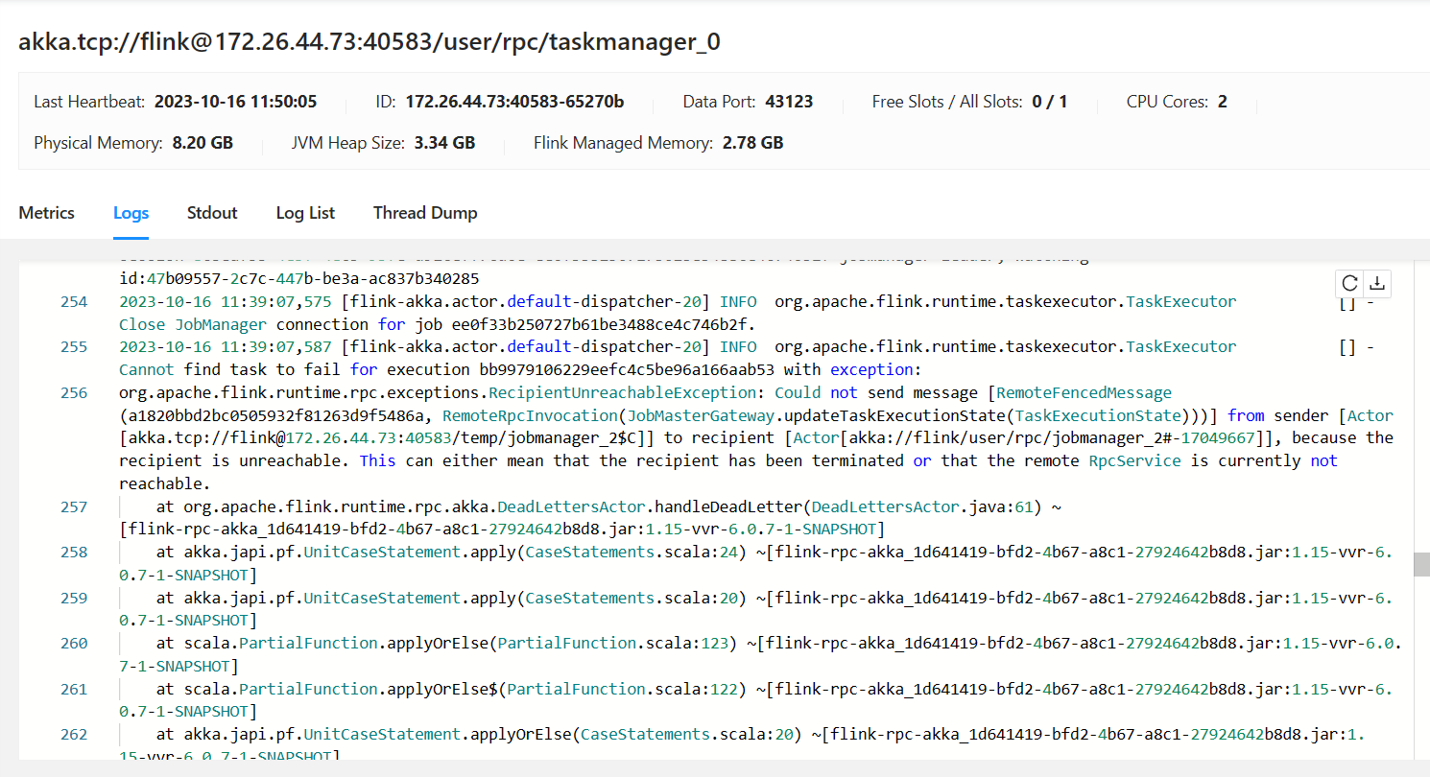Viewport: 1430px width, 777px height.
Task: Switch to the Metrics tab
Action: [47, 213]
